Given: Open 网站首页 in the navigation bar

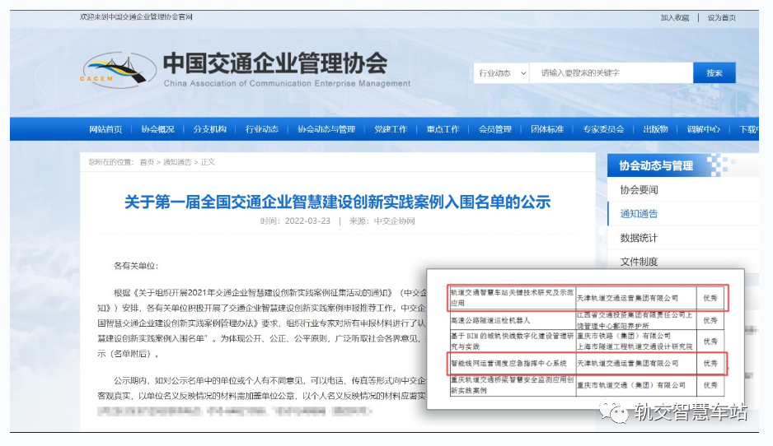Looking at the screenshot, I should (105, 129).
